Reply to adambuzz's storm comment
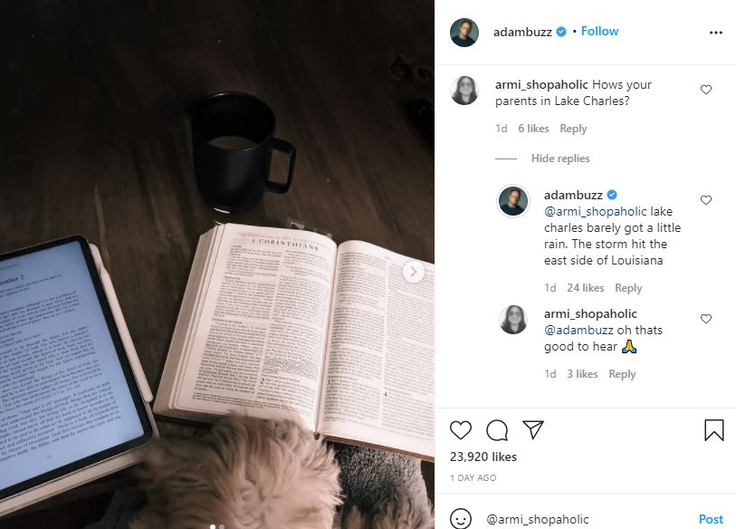Viewport: 736px width, 529px height. 628,287
